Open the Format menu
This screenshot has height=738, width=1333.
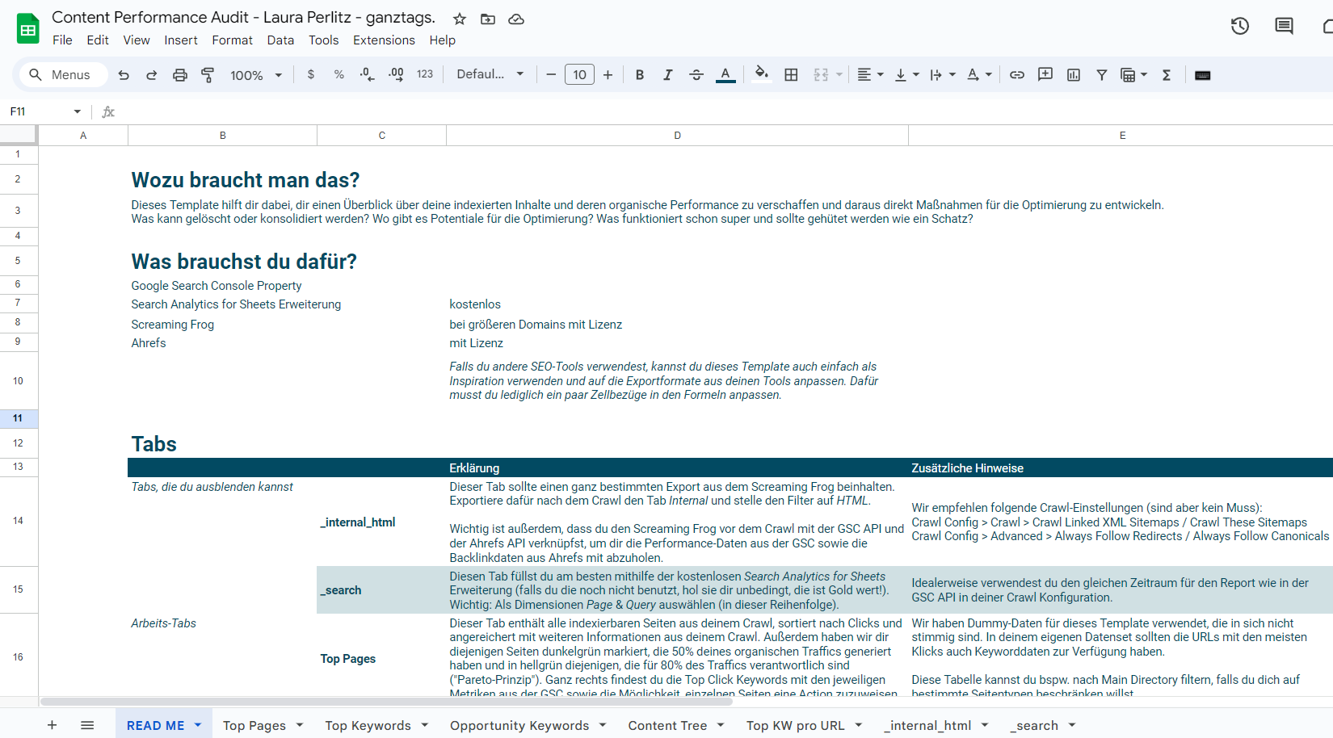tap(233, 40)
